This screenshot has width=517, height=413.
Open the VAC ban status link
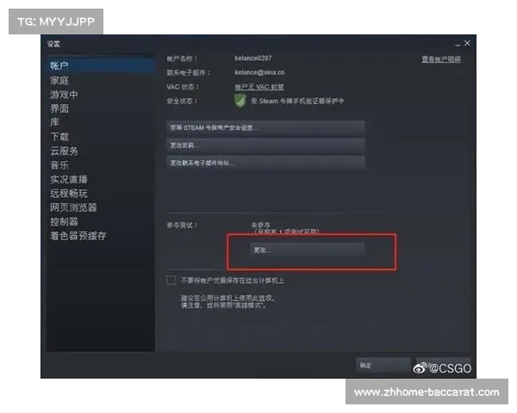coord(259,87)
